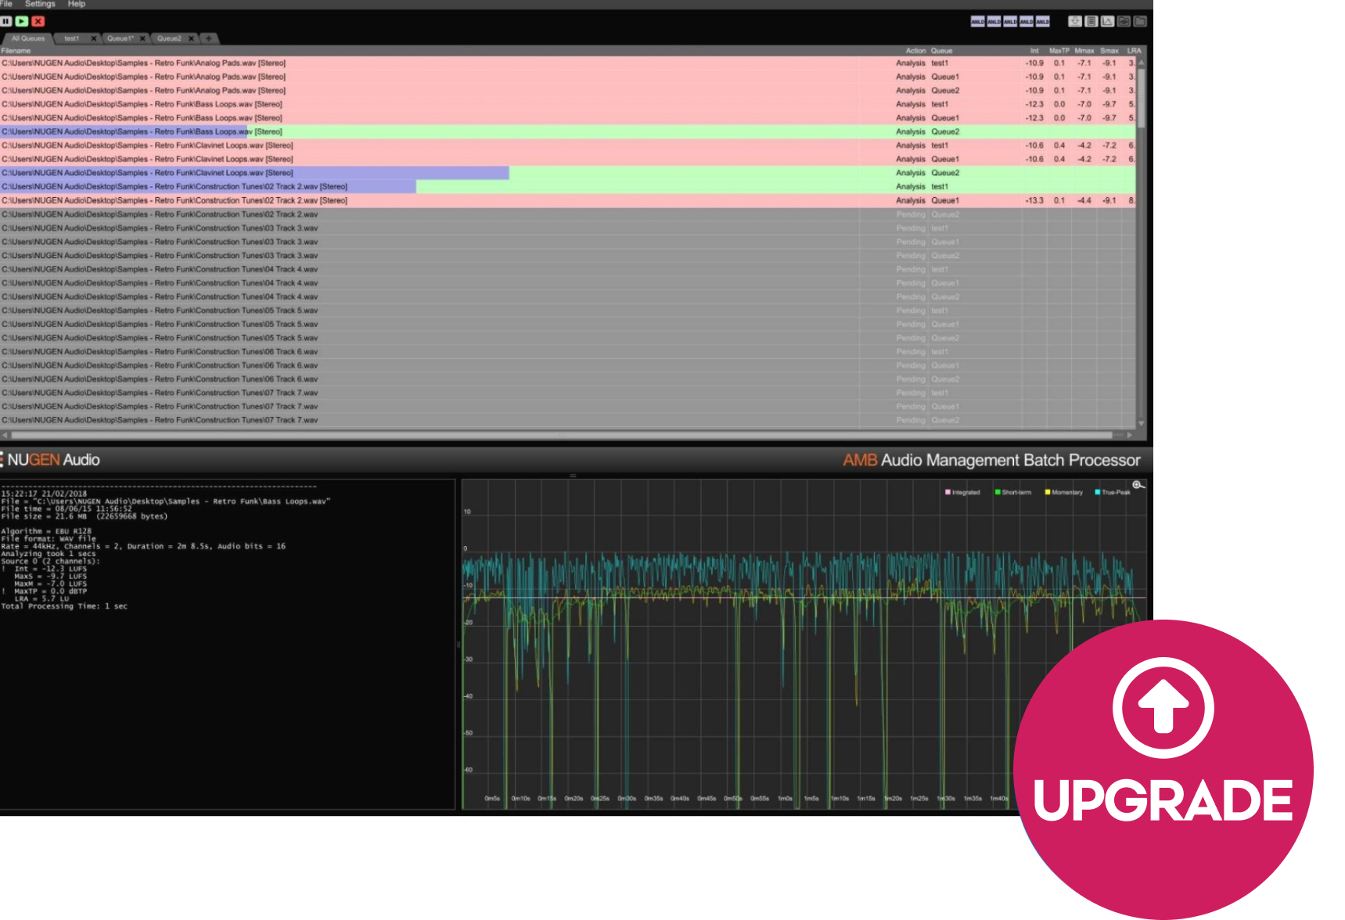This screenshot has height=920, width=1345.
Task: Show the loudness graph panel icon
Action: tap(1109, 21)
